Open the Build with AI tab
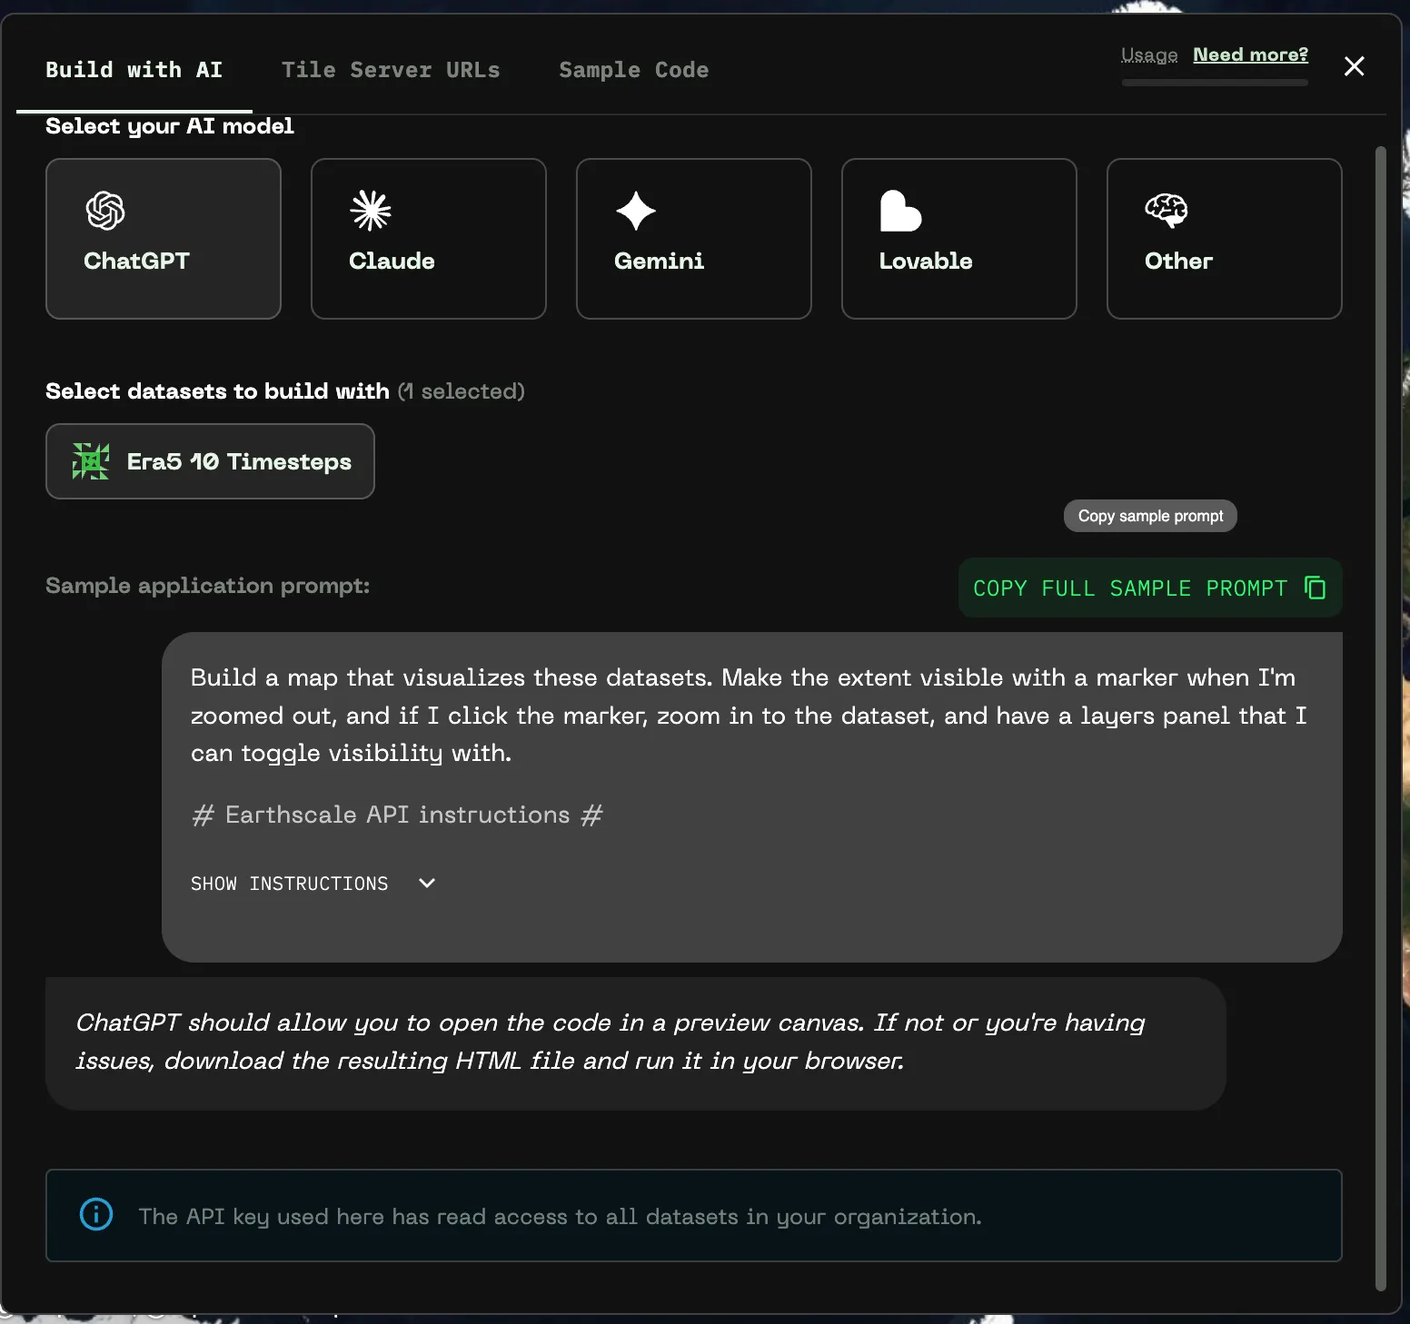This screenshot has width=1410, height=1324. (134, 70)
